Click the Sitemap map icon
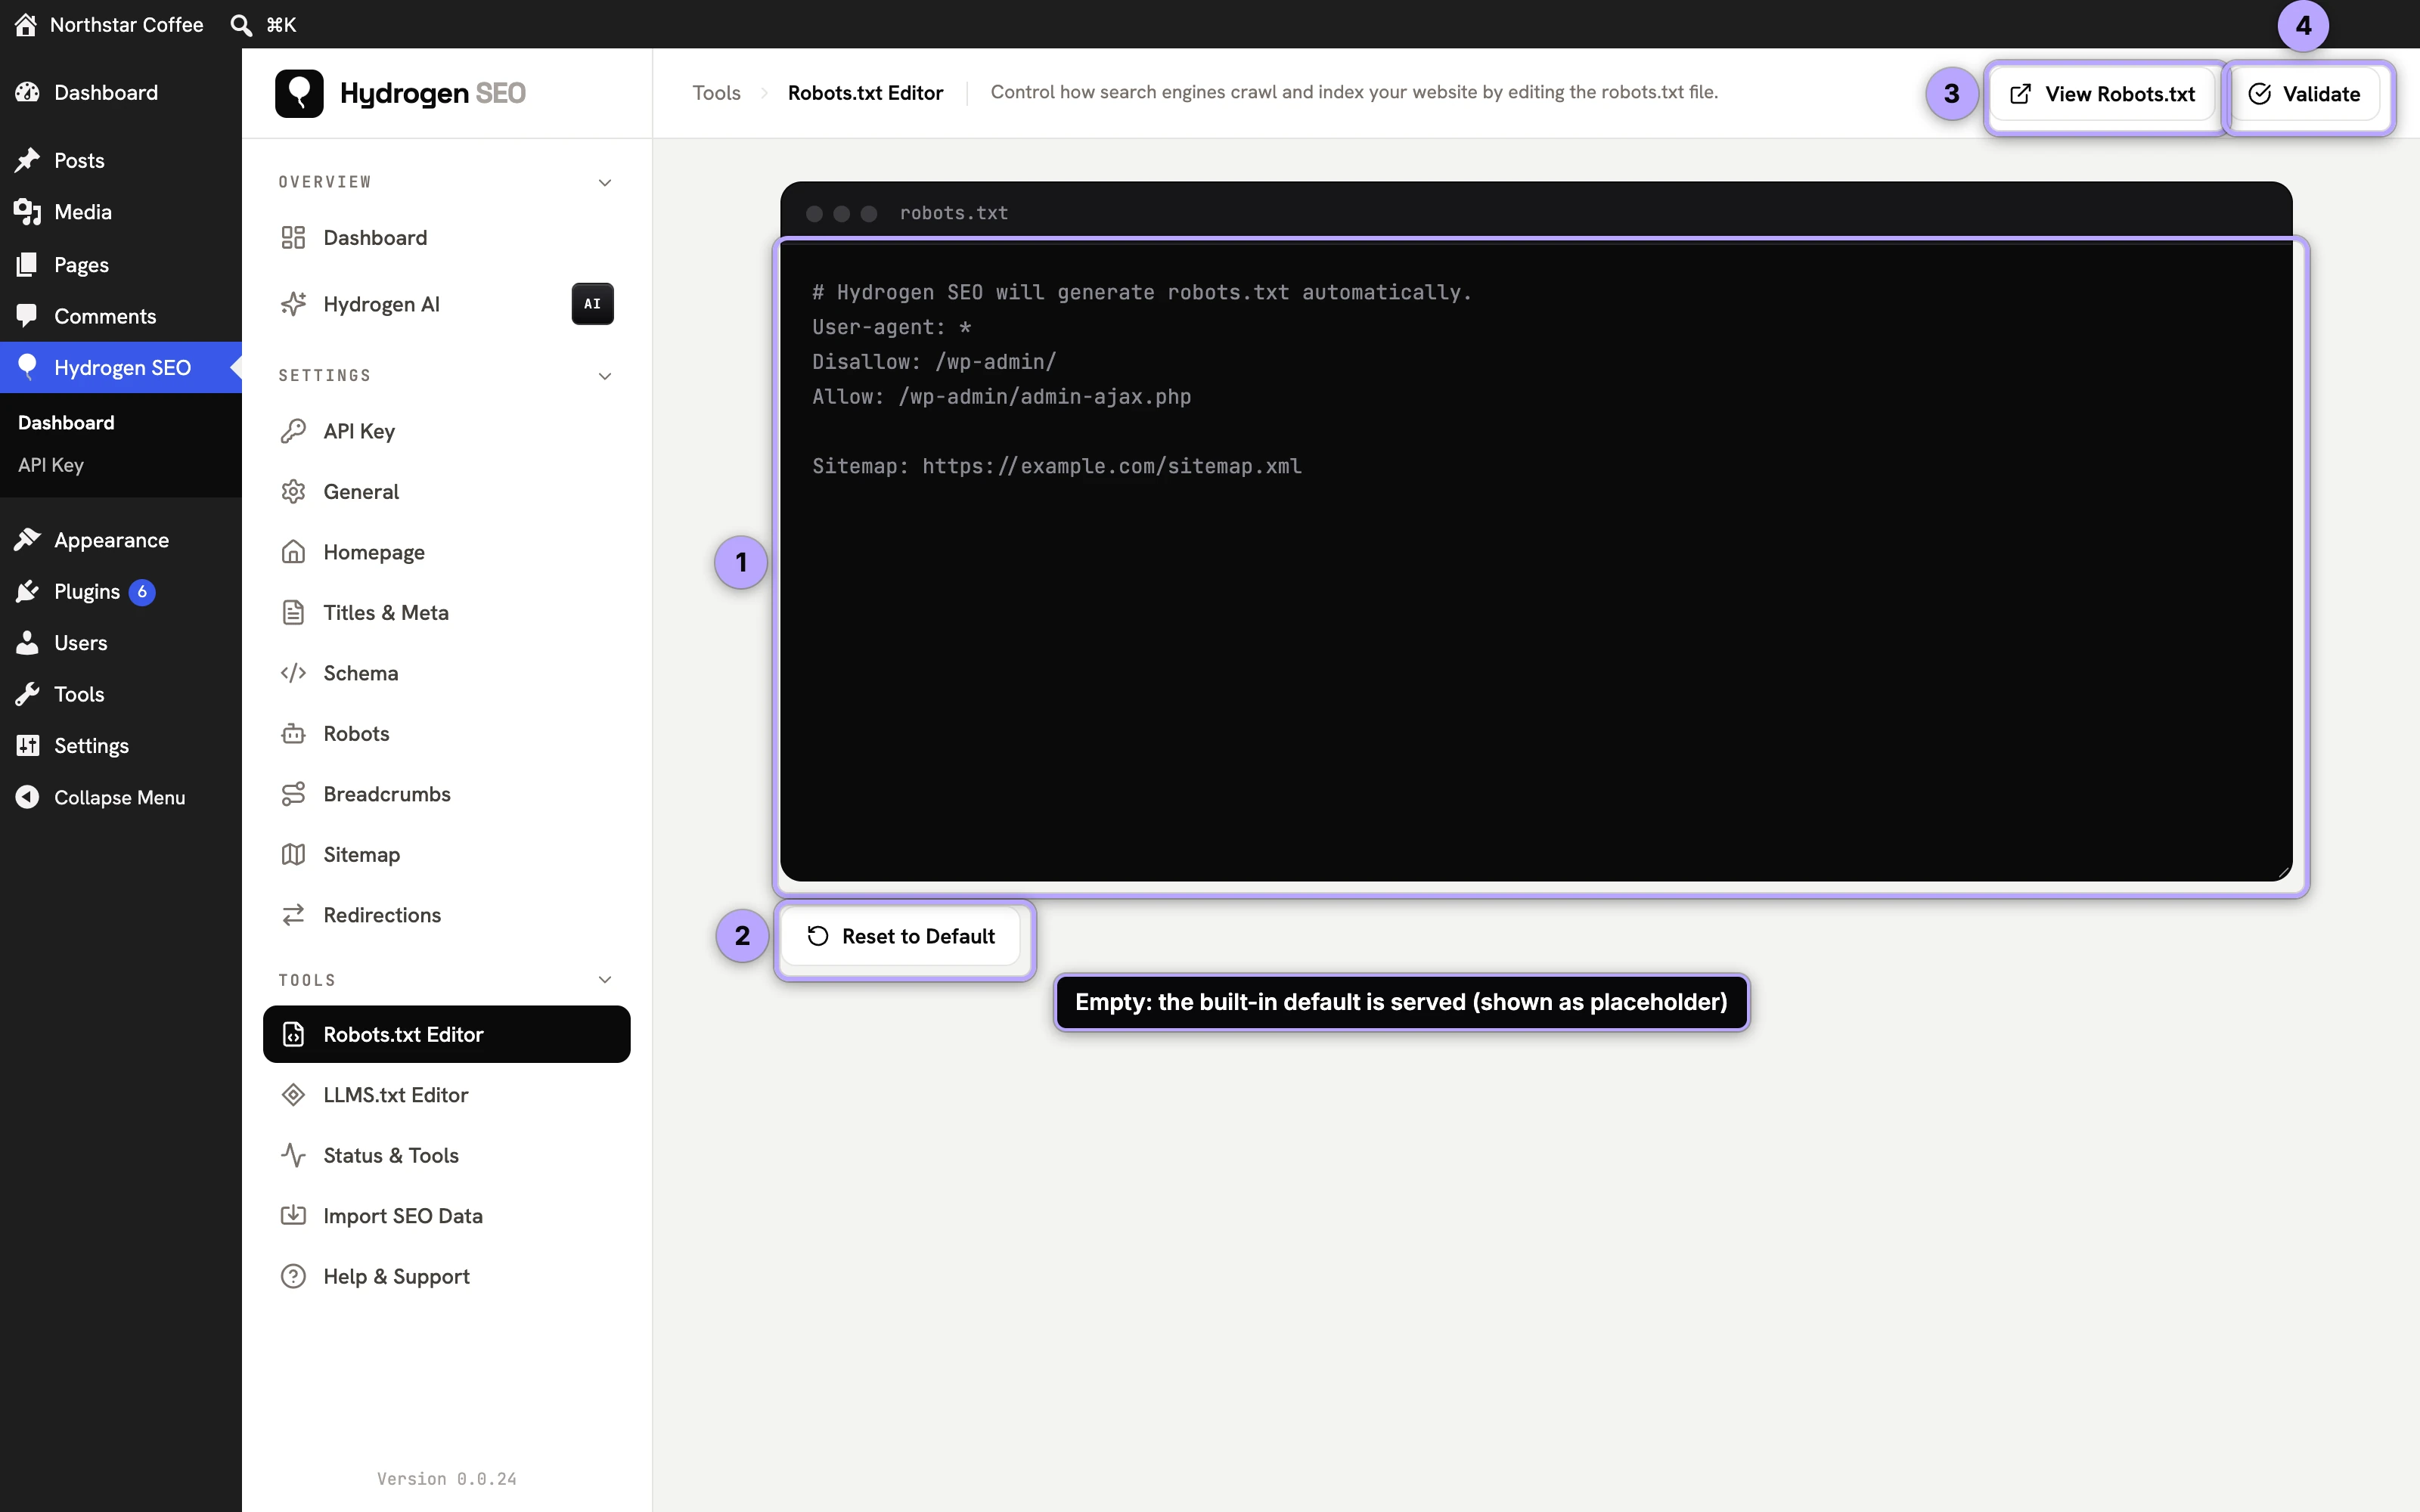The height and width of the screenshot is (1512, 2420). tap(293, 855)
